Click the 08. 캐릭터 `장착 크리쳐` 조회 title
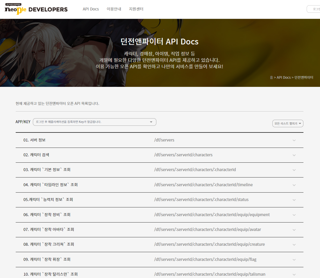The image size is (320, 278). pos(49,244)
